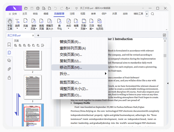The width and height of the screenshot is (174, 132).
Task: Open the Security side panel icon
Action: [x=9, y=78]
